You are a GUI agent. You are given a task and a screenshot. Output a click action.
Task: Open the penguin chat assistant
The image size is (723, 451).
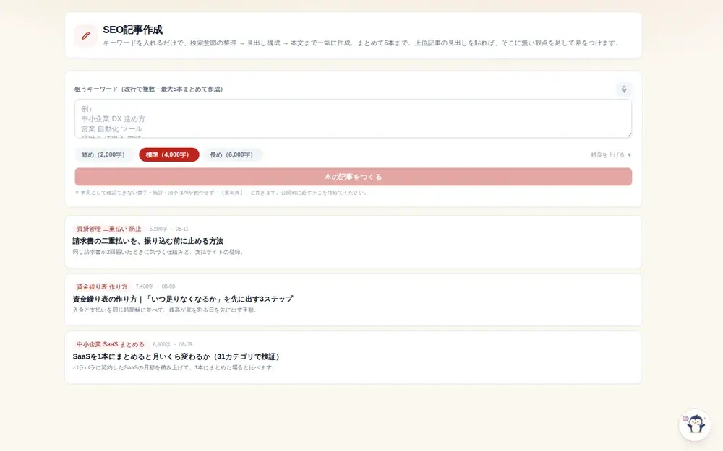point(695,424)
